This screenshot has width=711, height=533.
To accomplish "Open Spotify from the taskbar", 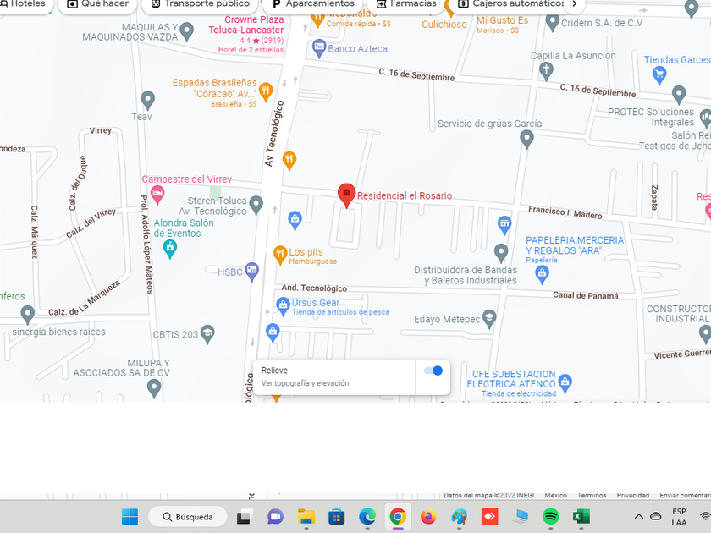I will tap(550, 517).
